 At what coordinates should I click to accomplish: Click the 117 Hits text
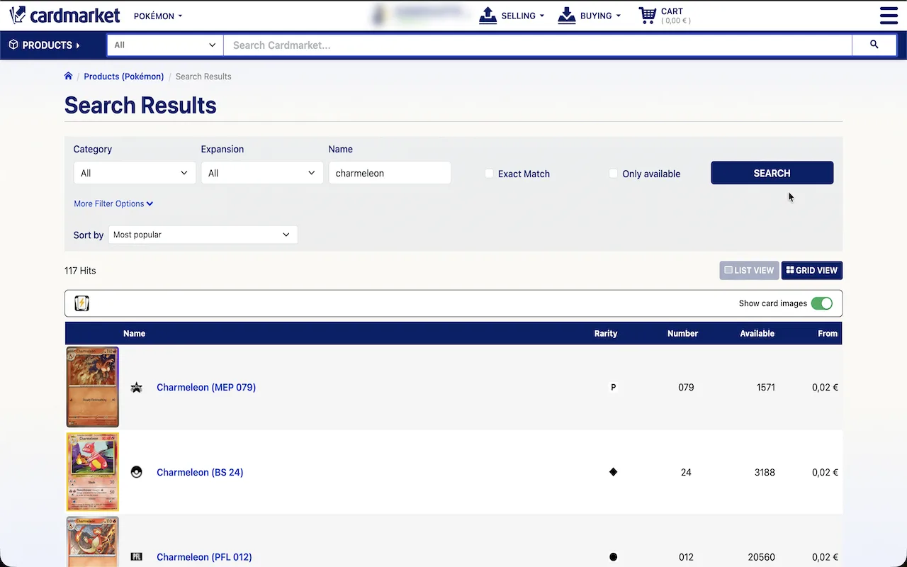coord(80,271)
